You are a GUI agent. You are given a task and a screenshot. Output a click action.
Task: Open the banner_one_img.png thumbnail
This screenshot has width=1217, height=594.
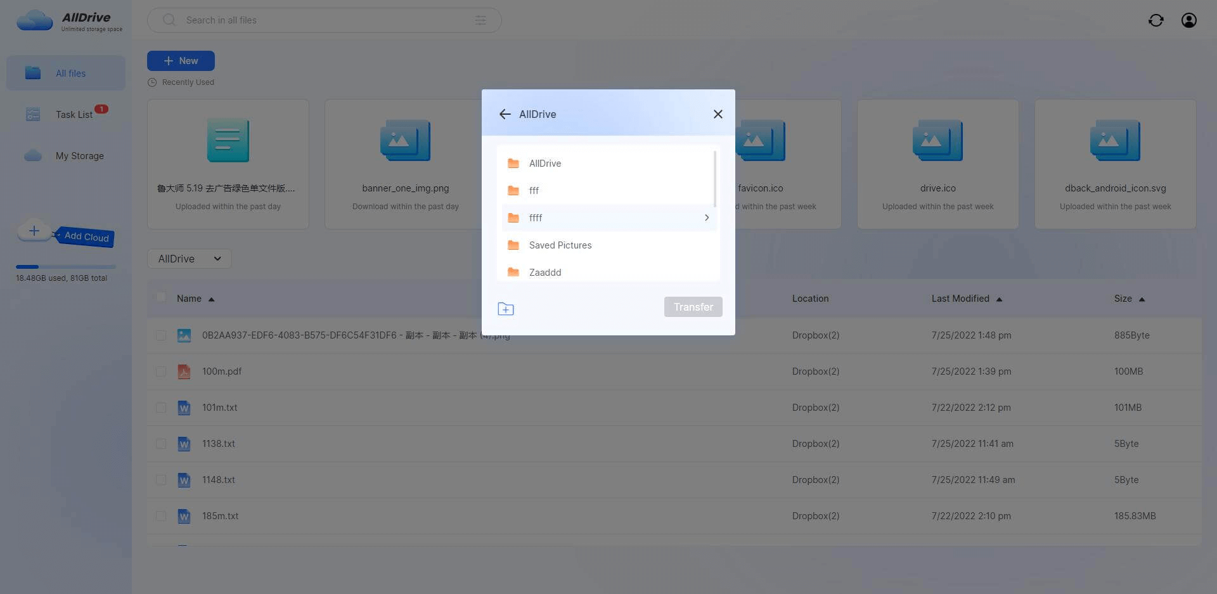(x=405, y=140)
